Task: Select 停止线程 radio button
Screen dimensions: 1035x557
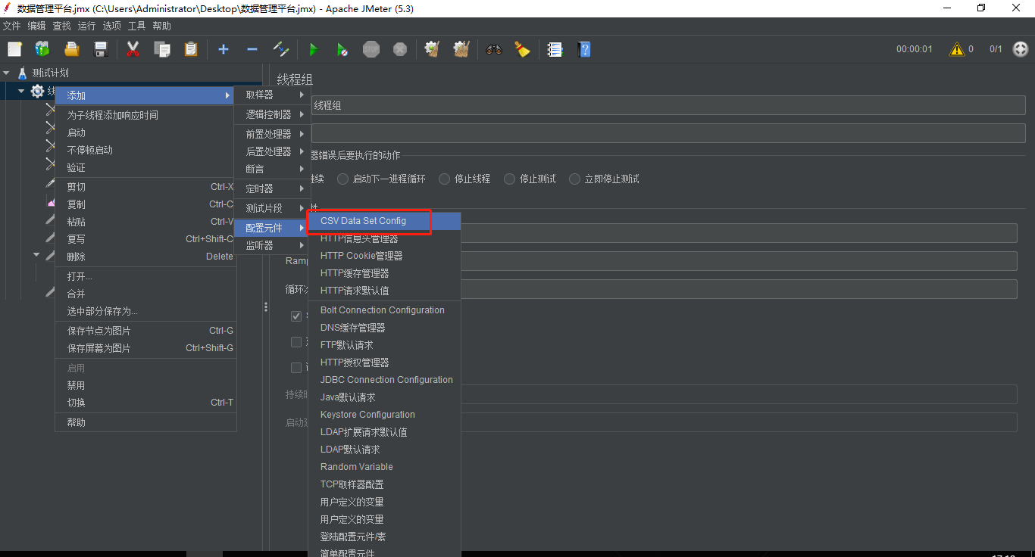Action: [445, 179]
